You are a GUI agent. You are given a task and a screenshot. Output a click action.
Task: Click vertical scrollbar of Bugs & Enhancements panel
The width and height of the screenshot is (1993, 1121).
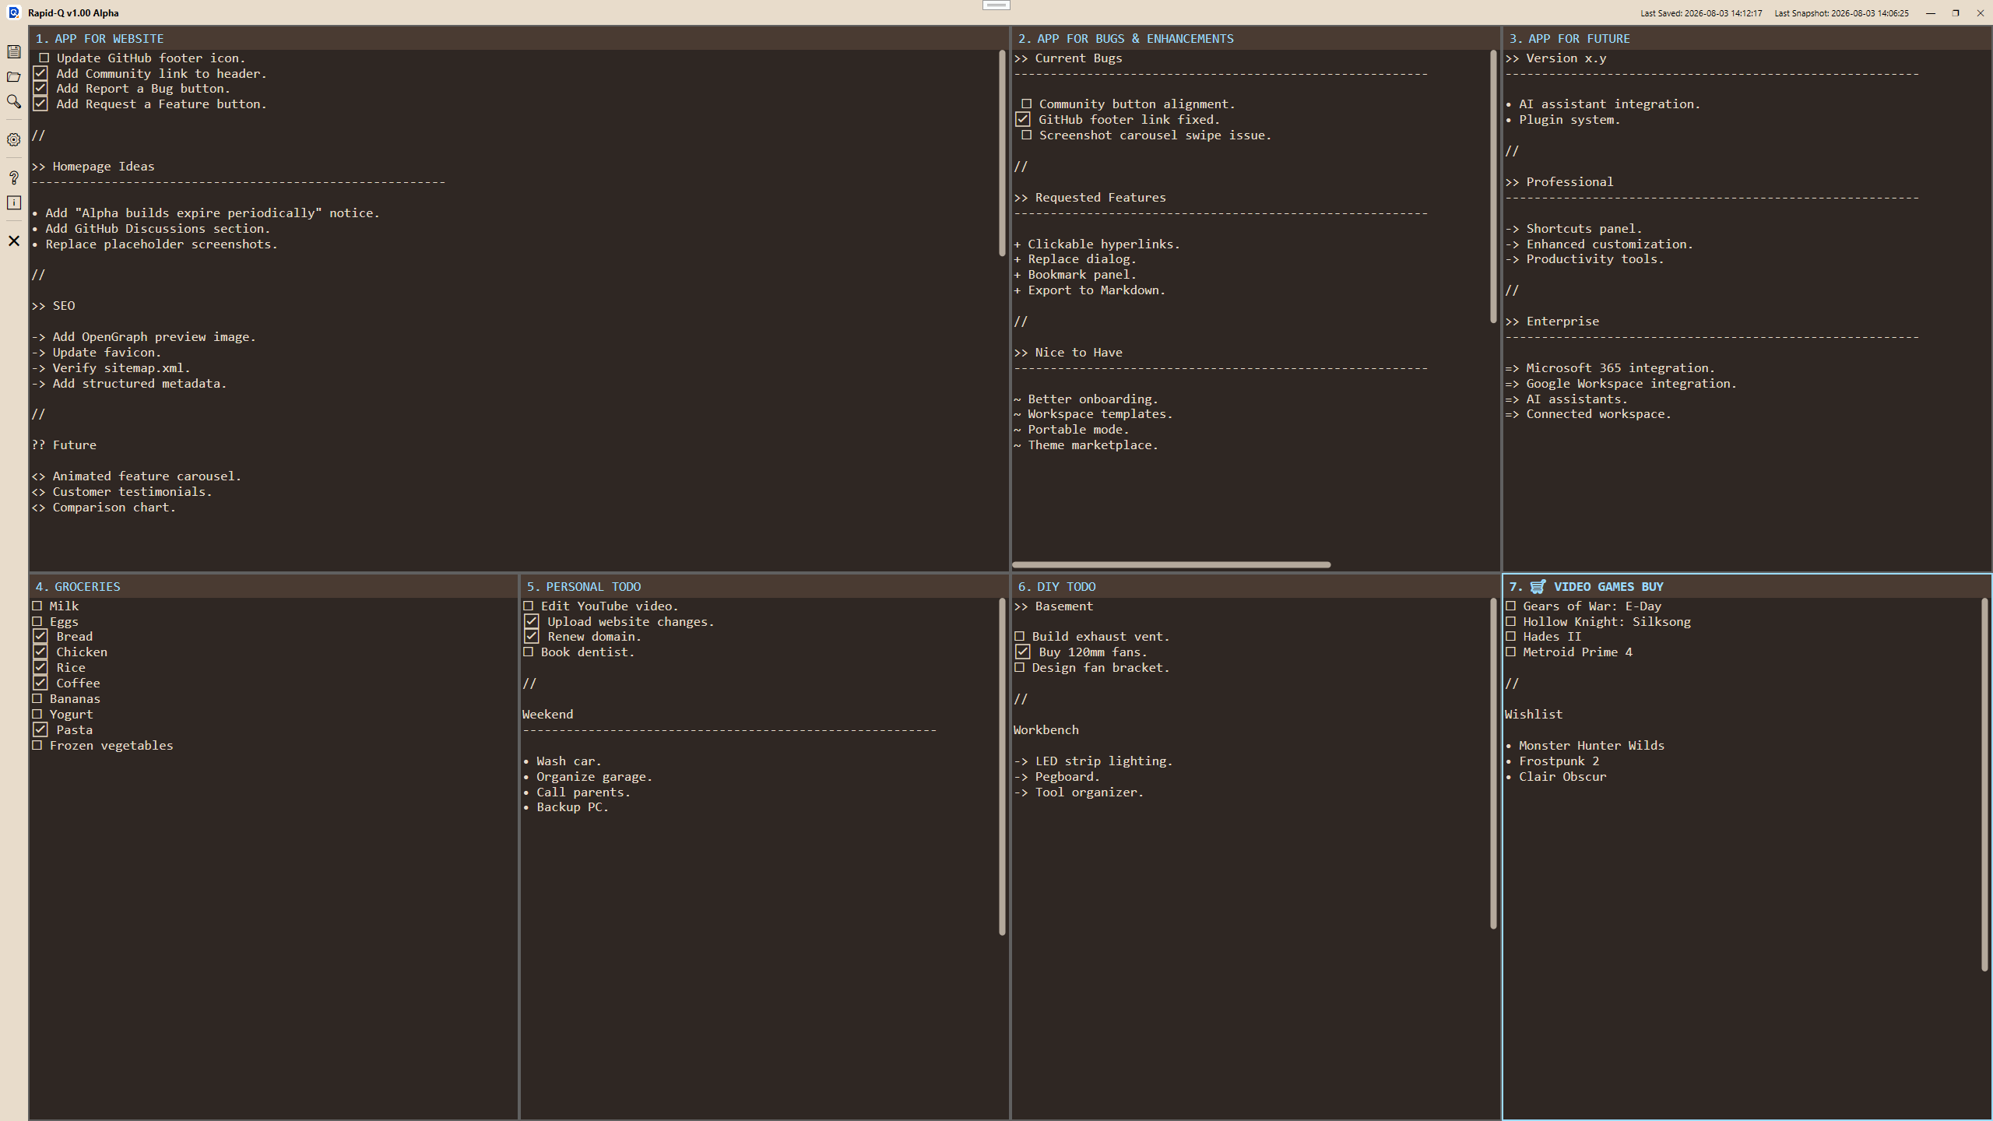coord(1493,187)
